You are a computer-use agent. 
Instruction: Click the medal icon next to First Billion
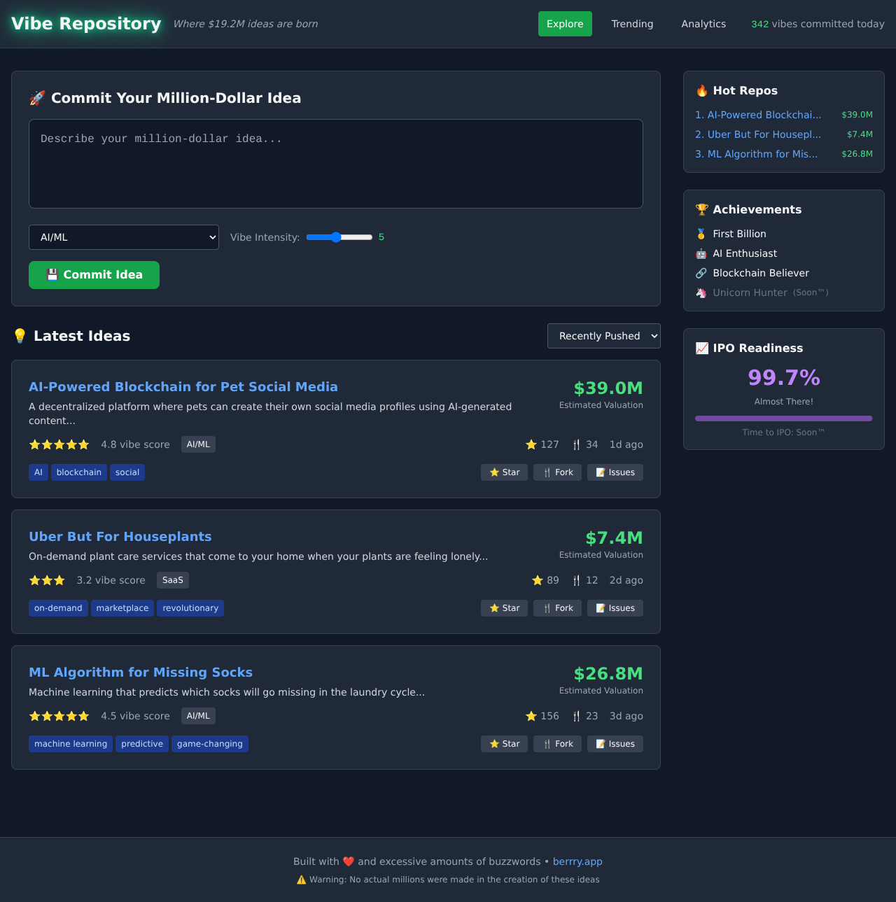(701, 234)
